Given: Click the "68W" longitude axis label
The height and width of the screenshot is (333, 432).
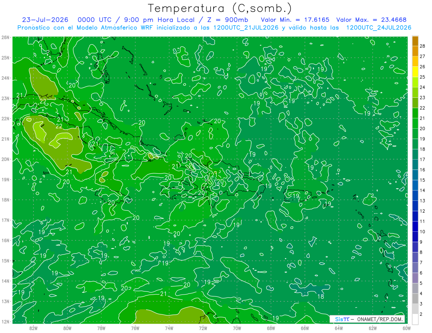Looking at the screenshot, I should [x=271, y=328].
